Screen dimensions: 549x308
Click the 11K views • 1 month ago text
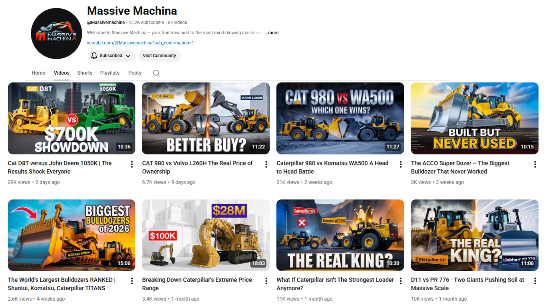point(305,299)
